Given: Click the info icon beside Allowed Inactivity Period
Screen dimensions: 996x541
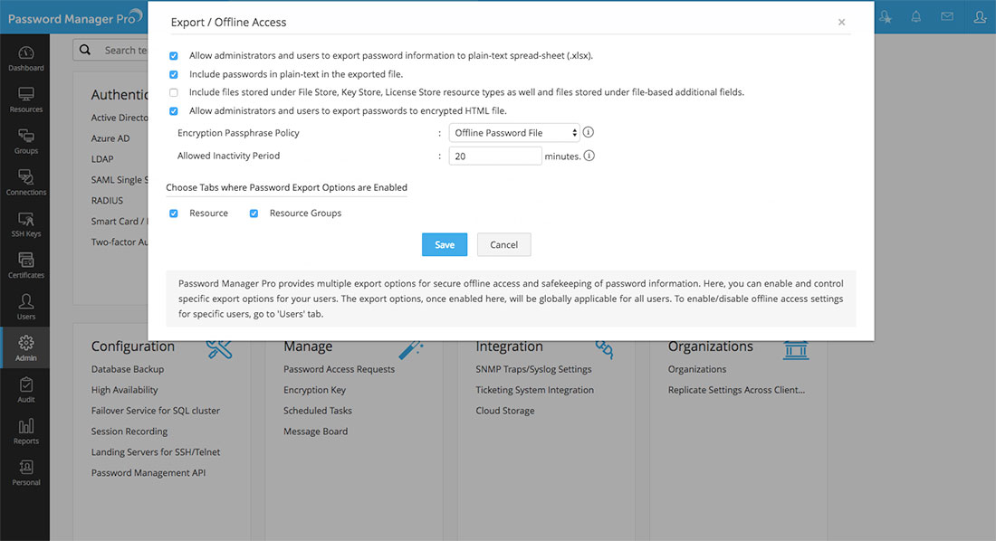Looking at the screenshot, I should click(589, 156).
